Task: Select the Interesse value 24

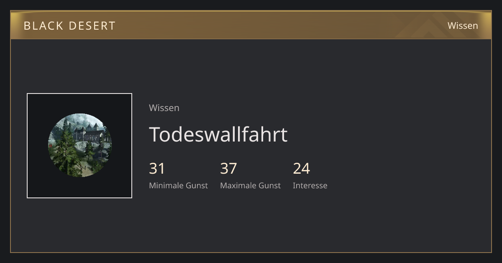Action: (x=301, y=169)
